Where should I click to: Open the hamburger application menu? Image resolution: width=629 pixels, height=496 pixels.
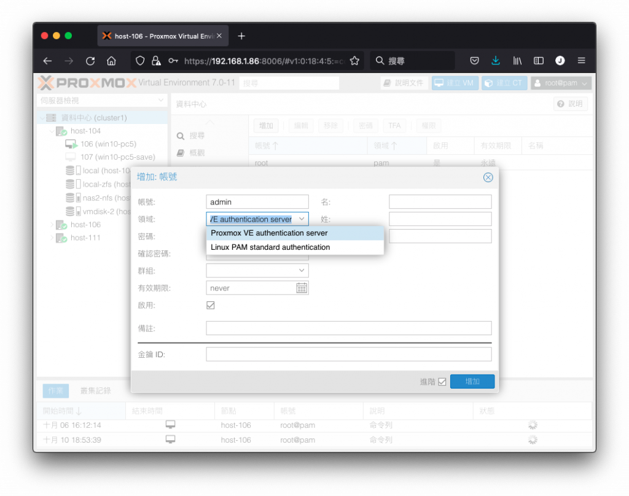pos(581,61)
